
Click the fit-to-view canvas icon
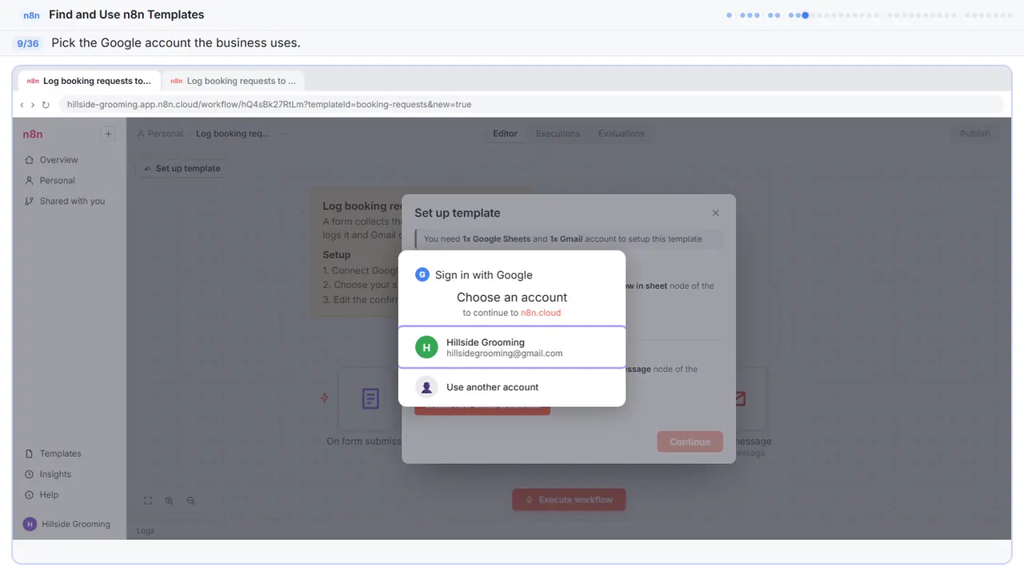(148, 501)
